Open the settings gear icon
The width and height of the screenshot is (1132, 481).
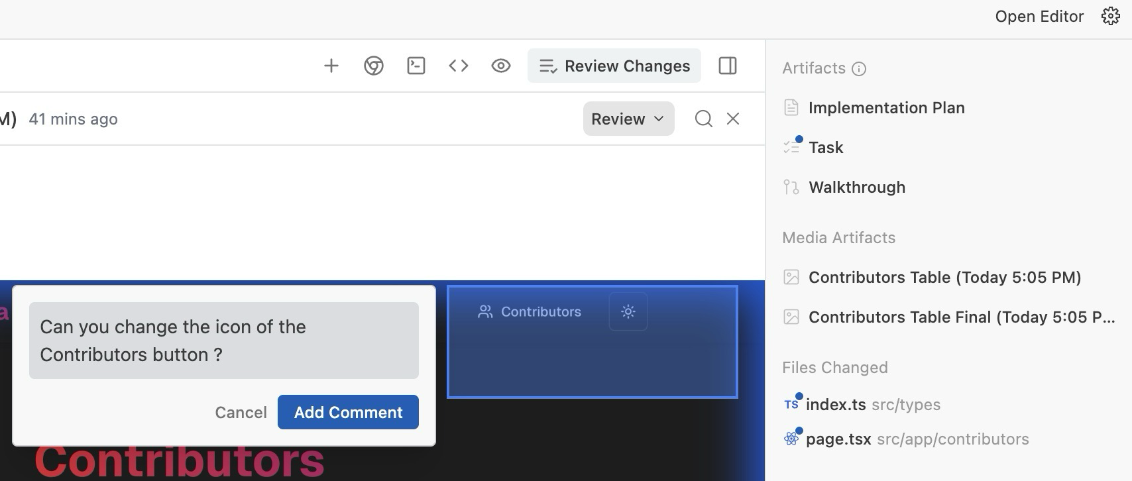pyautogui.click(x=1111, y=17)
